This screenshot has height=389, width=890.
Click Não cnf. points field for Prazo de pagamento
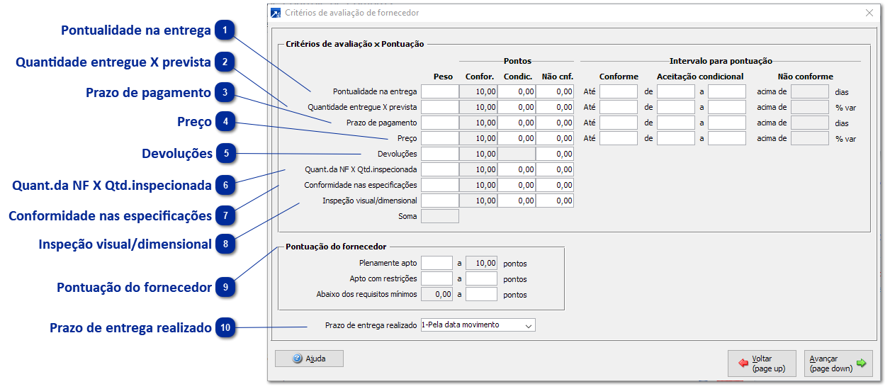coord(555,123)
